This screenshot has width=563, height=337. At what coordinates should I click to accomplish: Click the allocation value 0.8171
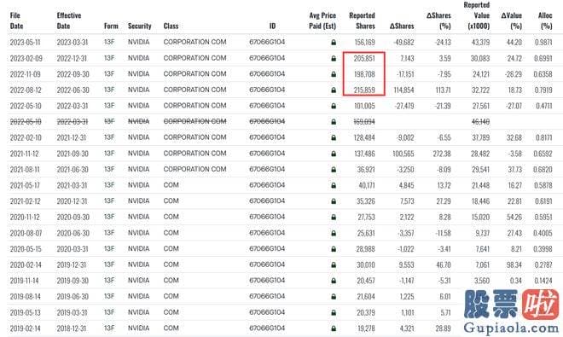pos(543,137)
